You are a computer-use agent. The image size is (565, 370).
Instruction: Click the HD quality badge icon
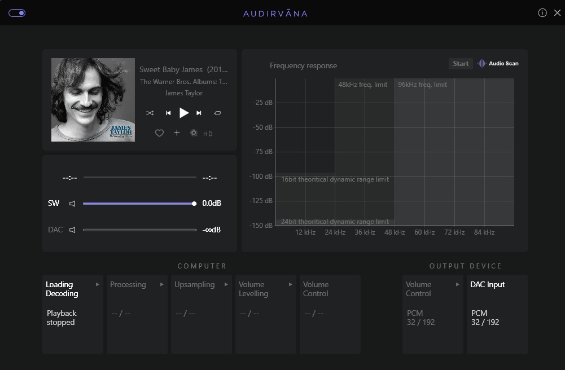(x=194, y=133)
